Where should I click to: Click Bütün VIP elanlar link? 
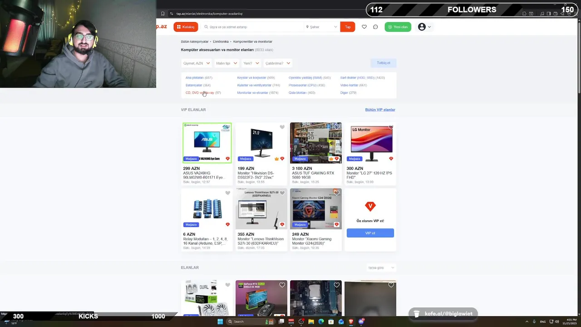click(380, 109)
